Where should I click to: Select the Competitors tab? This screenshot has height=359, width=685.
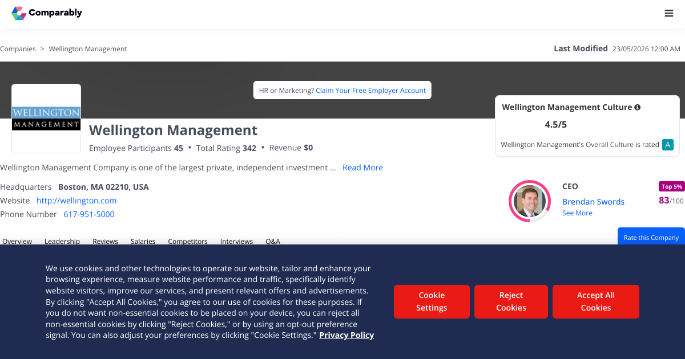188,241
